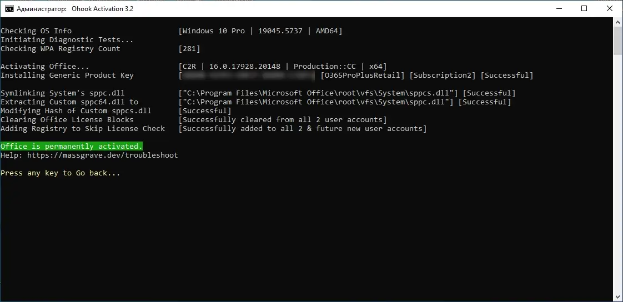
Task: Click the [O365ProPlusRetail] text
Action: tap(363, 75)
